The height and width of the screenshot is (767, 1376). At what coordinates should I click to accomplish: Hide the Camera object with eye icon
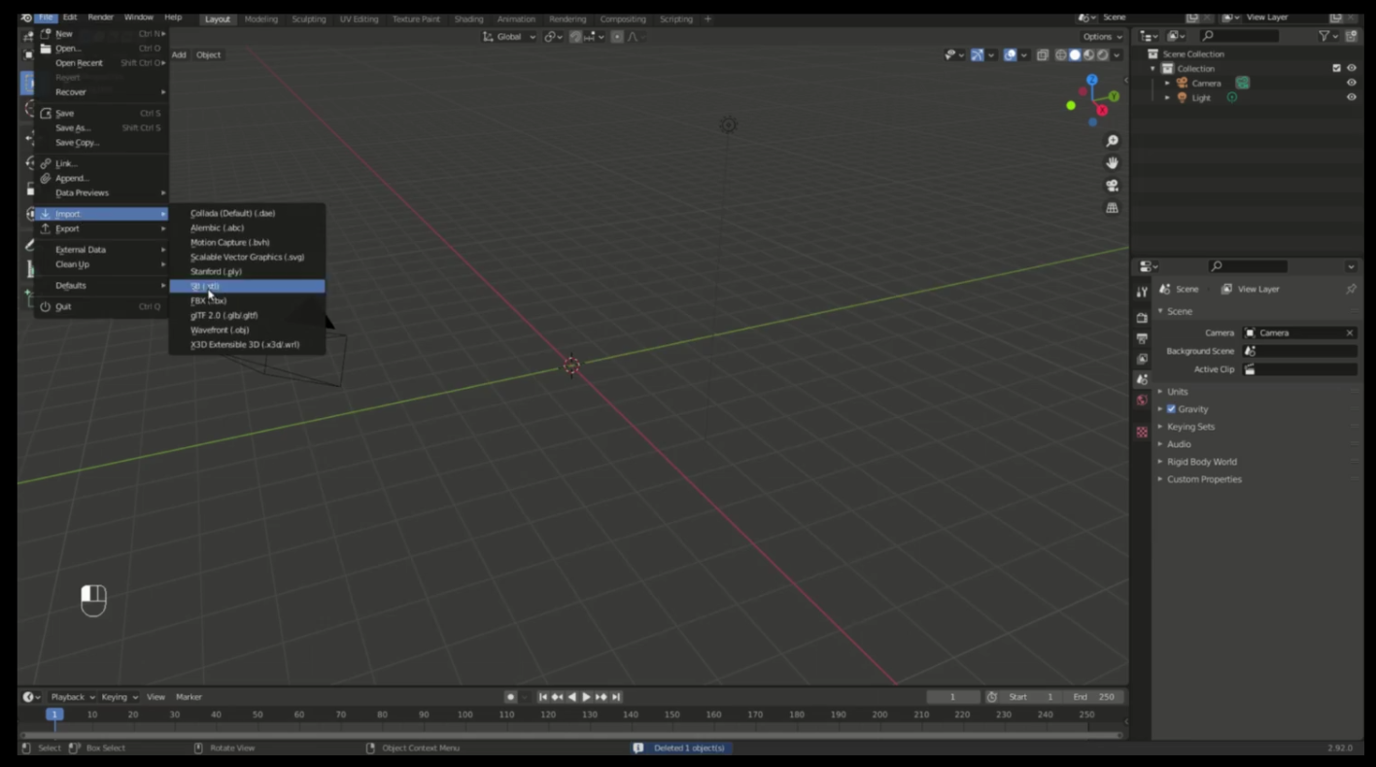tap(1351, 83)
